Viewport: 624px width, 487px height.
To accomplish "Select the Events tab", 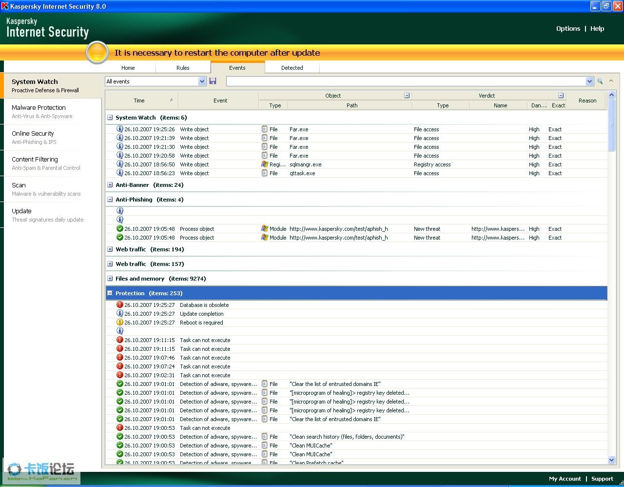I will pos(237,68).
